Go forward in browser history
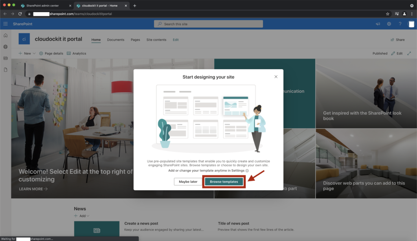Image resolution: width=417 pixels, height=241 pixels. 13,14
